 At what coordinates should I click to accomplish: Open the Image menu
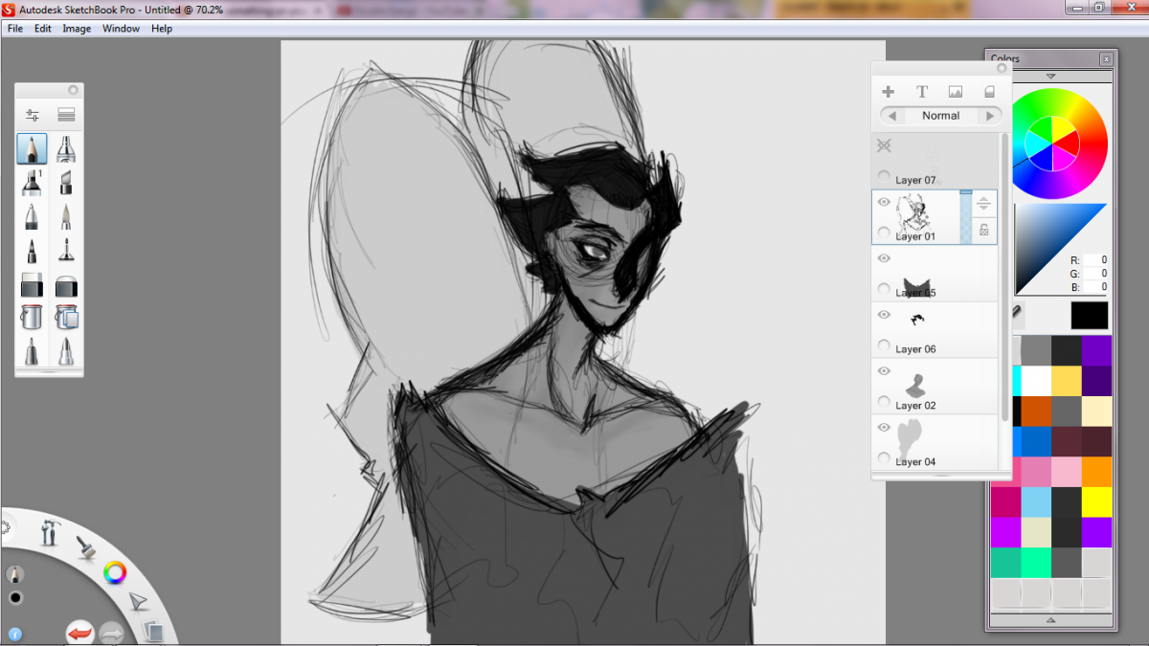(77, 29)
